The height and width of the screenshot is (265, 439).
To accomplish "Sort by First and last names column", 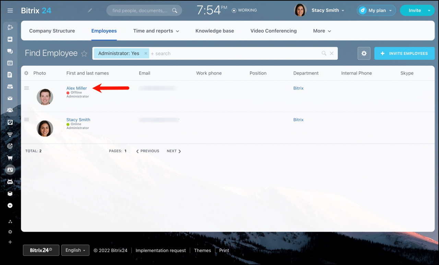I will (87, 73).
